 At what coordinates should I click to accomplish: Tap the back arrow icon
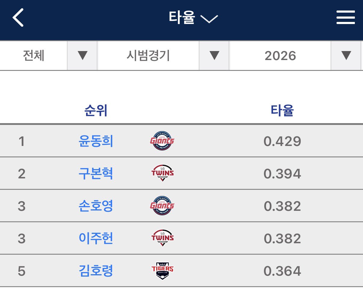tap(18, 18)
